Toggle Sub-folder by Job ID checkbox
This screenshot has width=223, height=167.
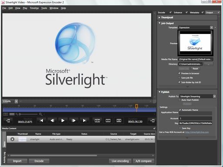[179, 82]
